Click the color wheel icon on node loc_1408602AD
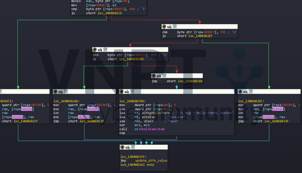Image resolution: width=302 pixels, height=173 pixels. click(55, 91)
